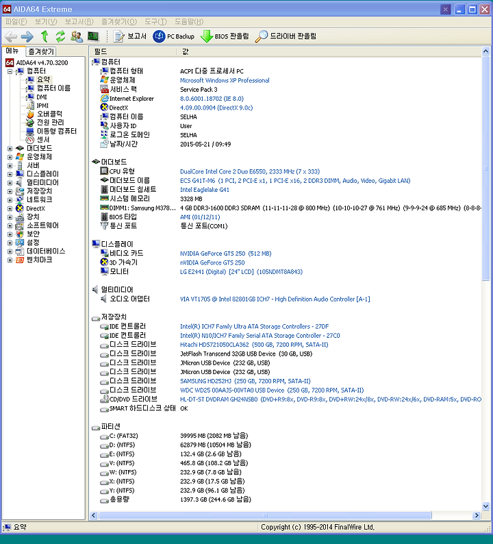Open the DualCore Intel Core 2 Duo E6550 link
The height and width of the screenshot is (544, 493).
[x=250, y=171]
